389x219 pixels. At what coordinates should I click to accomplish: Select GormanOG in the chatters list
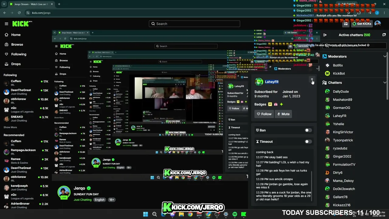(x=341, y=108)
